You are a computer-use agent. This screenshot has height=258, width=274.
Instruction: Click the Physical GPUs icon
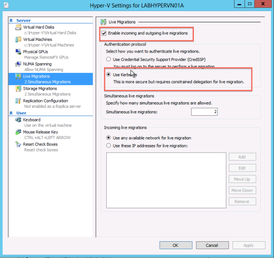click(x=18, y=52)
